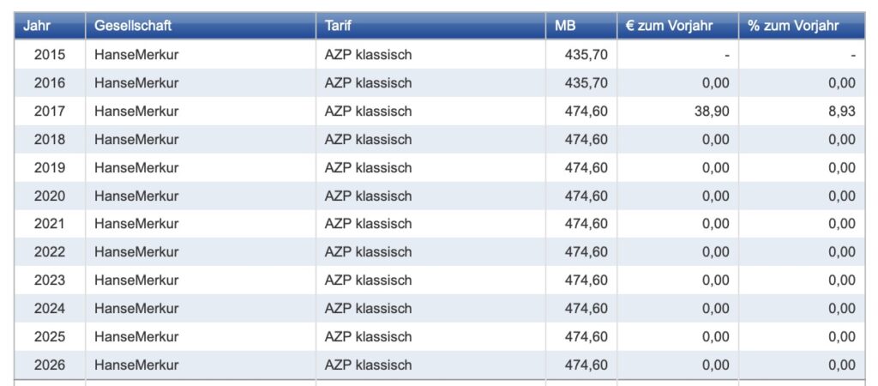Click the Jahr column header
The height and width of the screenshot is (386, 878).
click(x=37, y=26)
